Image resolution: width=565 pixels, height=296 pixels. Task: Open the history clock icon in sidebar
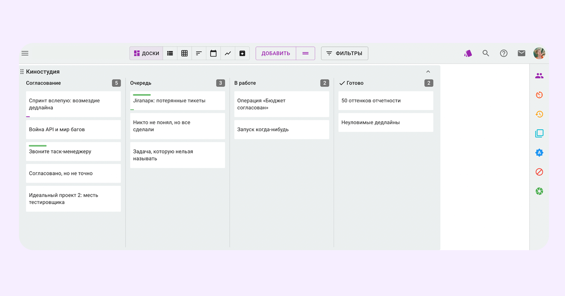(x=539, y=114)
